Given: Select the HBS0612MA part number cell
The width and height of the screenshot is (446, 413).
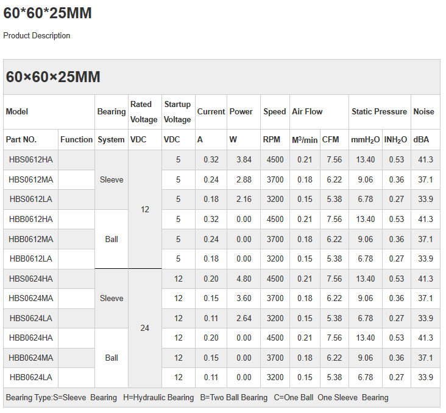Looking at the screenshot, I should (x=31, y=180).
